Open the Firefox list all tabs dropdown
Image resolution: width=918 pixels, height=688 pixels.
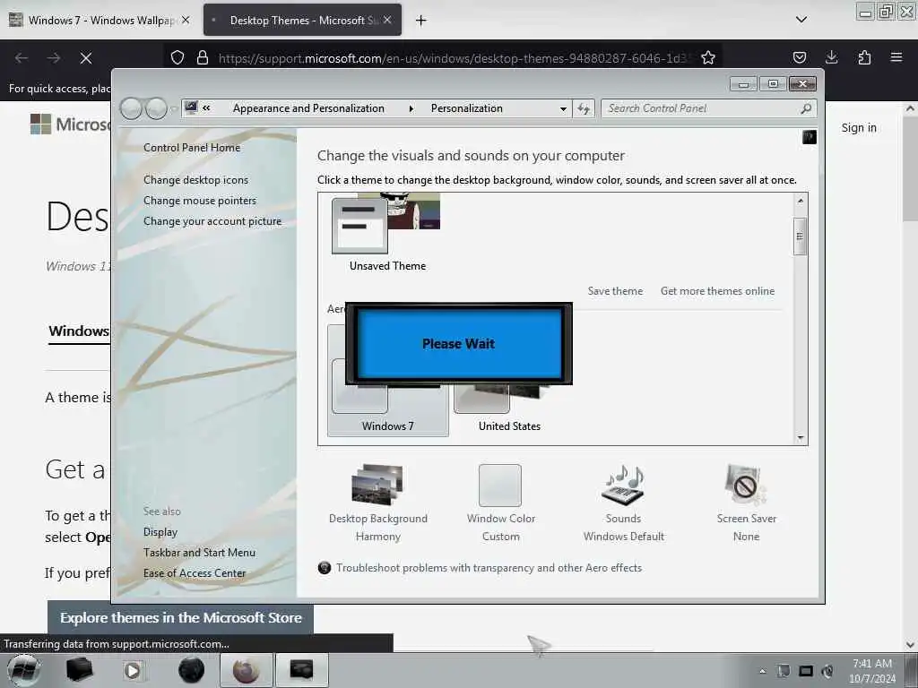tap(801, 20)
